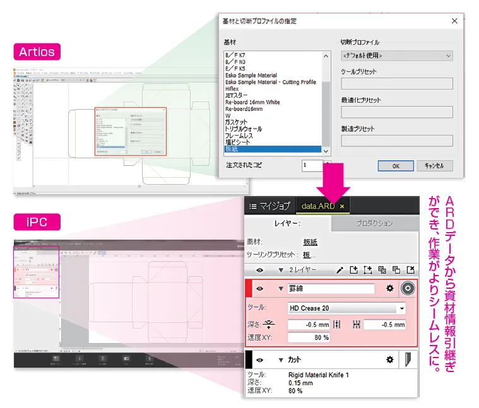Hide the カット layer with eye icon
Image resolution: width=479 pixels, height=408 pixels.
259,359
